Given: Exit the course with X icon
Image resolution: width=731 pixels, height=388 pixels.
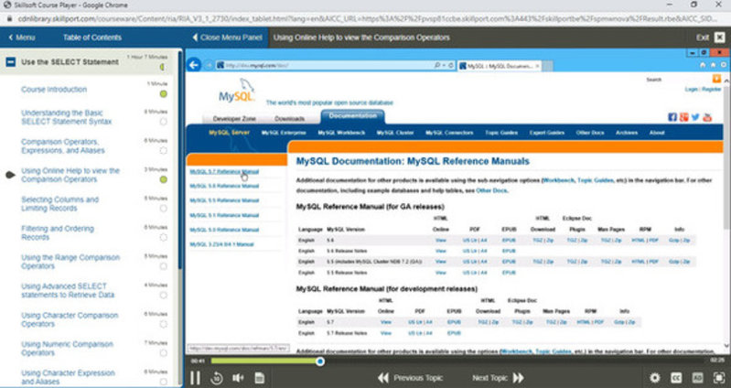Looking at the screenshot, I should [720, 38].
